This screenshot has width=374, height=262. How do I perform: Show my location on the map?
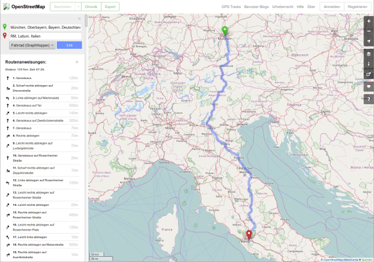click(368, 41)
